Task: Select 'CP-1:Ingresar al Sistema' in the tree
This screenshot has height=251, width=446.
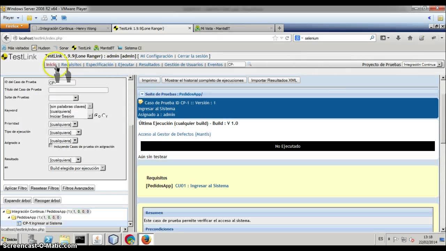Action: pos(42,223)
